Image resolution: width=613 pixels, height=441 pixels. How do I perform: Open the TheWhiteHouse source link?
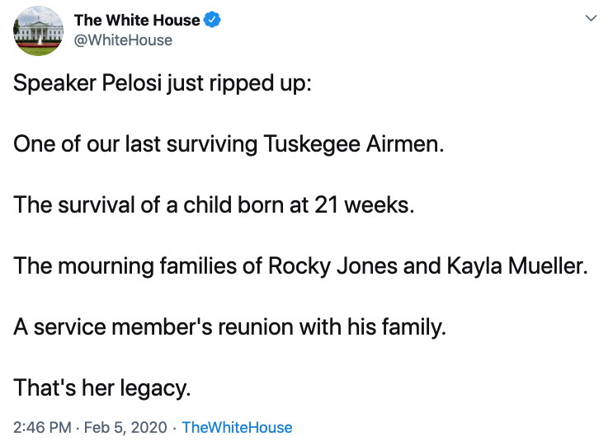tap(237, 427)
